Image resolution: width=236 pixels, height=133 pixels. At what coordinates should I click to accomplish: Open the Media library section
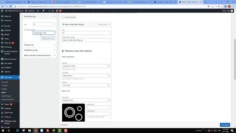point(7,34)
